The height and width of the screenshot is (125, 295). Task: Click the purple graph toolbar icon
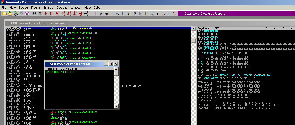(x=27, y=13)
